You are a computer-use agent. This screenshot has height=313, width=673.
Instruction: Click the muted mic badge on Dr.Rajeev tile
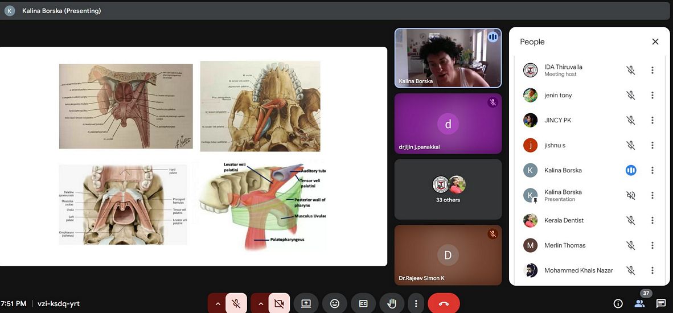[x=493, y=234]
